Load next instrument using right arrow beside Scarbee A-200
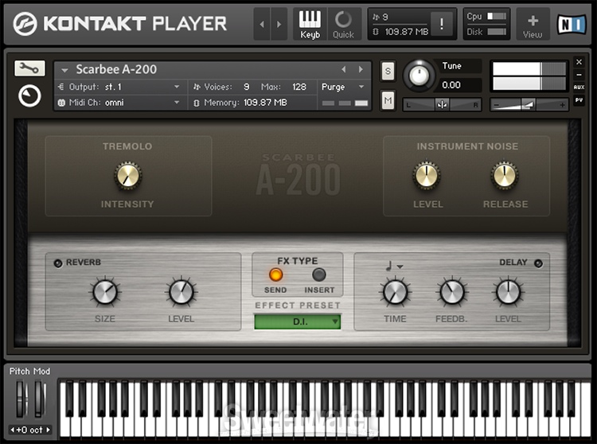The height and width of the screenshot is (444, 597). pos(361,69)
